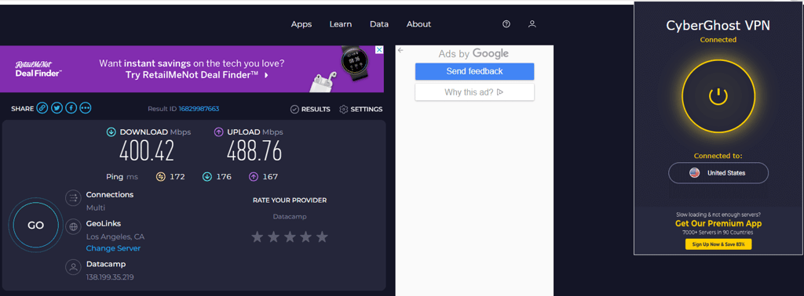This screenshot has width=804, height=296.
Task: Click the ad back arrow
Action: point(400,50)
